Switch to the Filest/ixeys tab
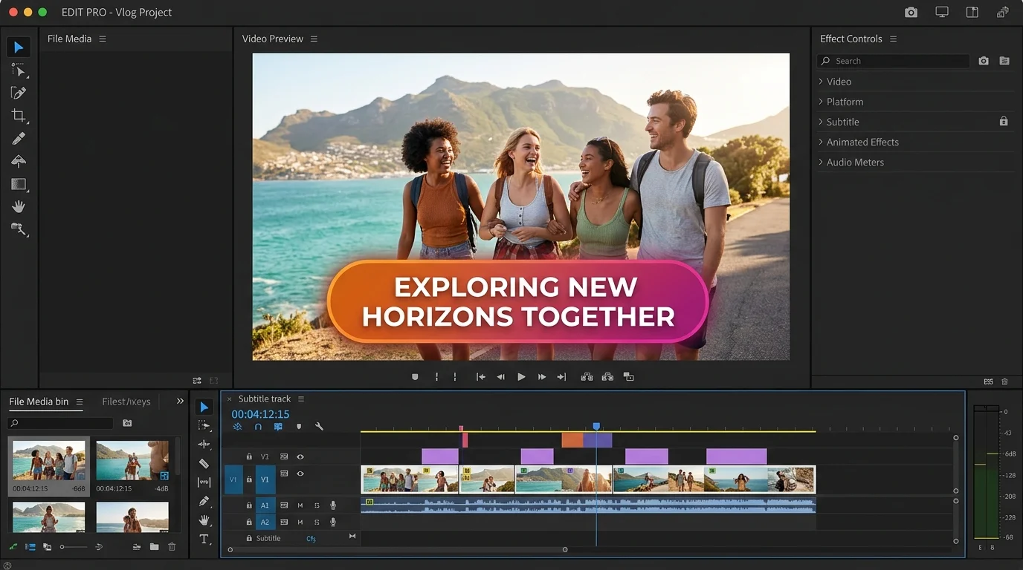The height and width of the screenshot is (570, 1023). tap(126, 402)
